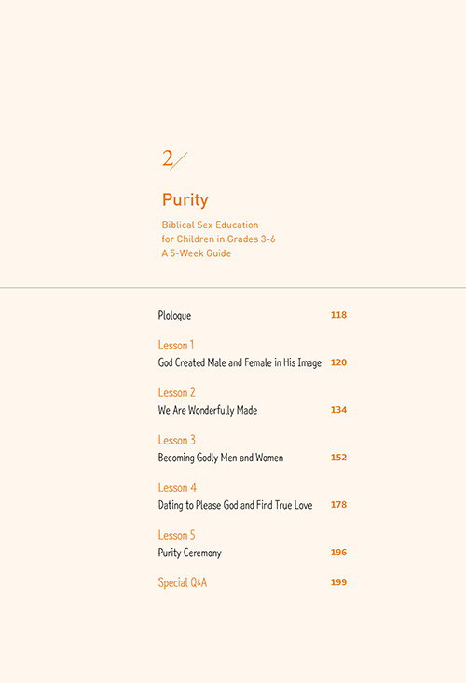The width and height of the screenshot is (466, 683).
Task: Open We Are Wonderfully Made entry
Action: (x=207, y=410)
